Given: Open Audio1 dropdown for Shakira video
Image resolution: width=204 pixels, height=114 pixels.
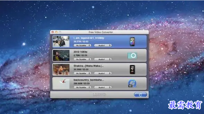Looking at the screenshot, I should pyautogui.click(x=103, y=73).
